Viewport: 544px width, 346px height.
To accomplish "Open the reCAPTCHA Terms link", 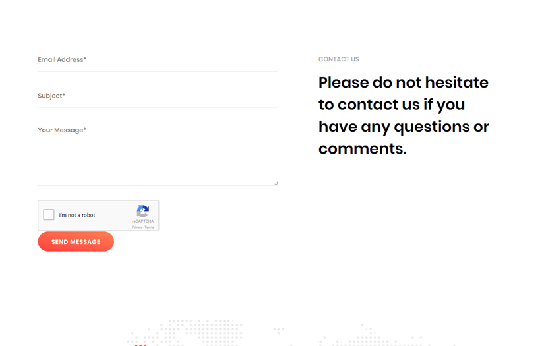I will click(150, 227).
